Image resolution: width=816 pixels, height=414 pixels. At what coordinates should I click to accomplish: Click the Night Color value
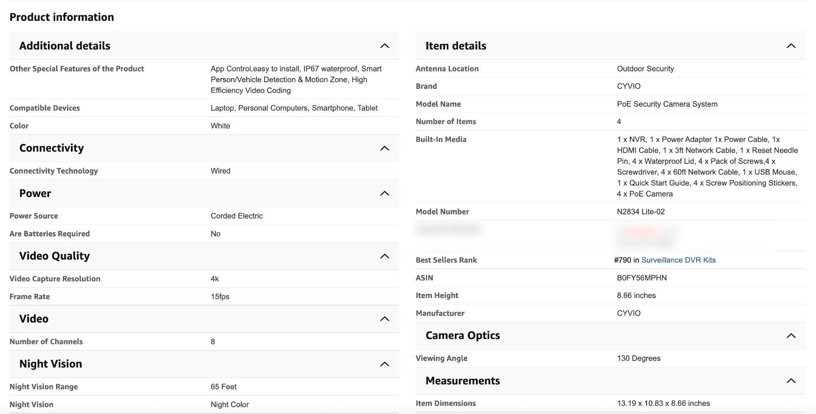(x=229, y=405)
